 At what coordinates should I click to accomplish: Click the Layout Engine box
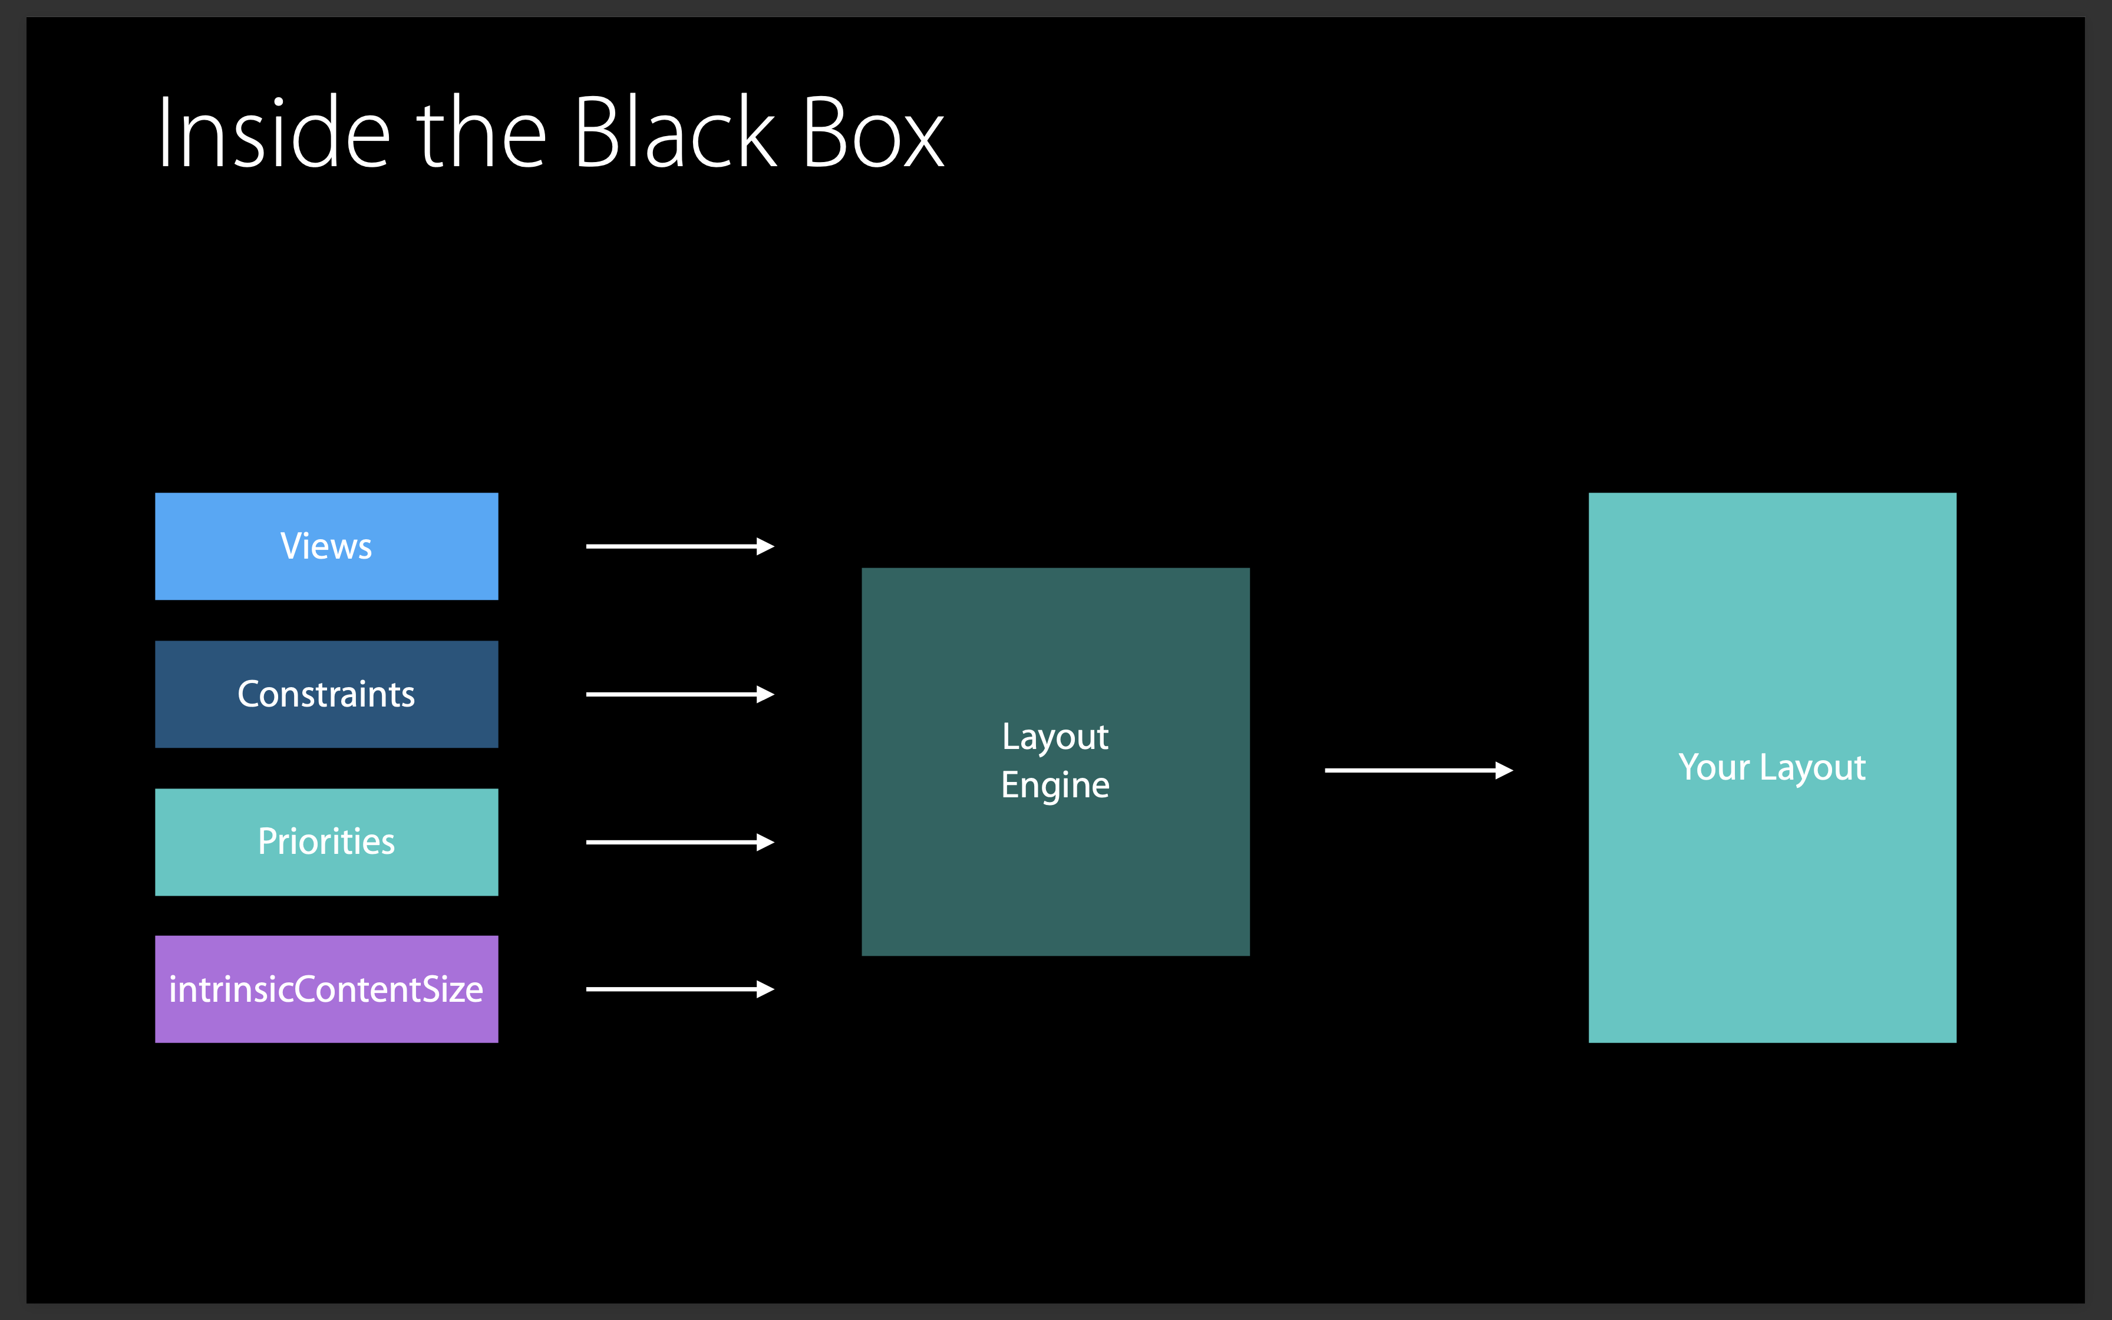tap(1055, 761)
